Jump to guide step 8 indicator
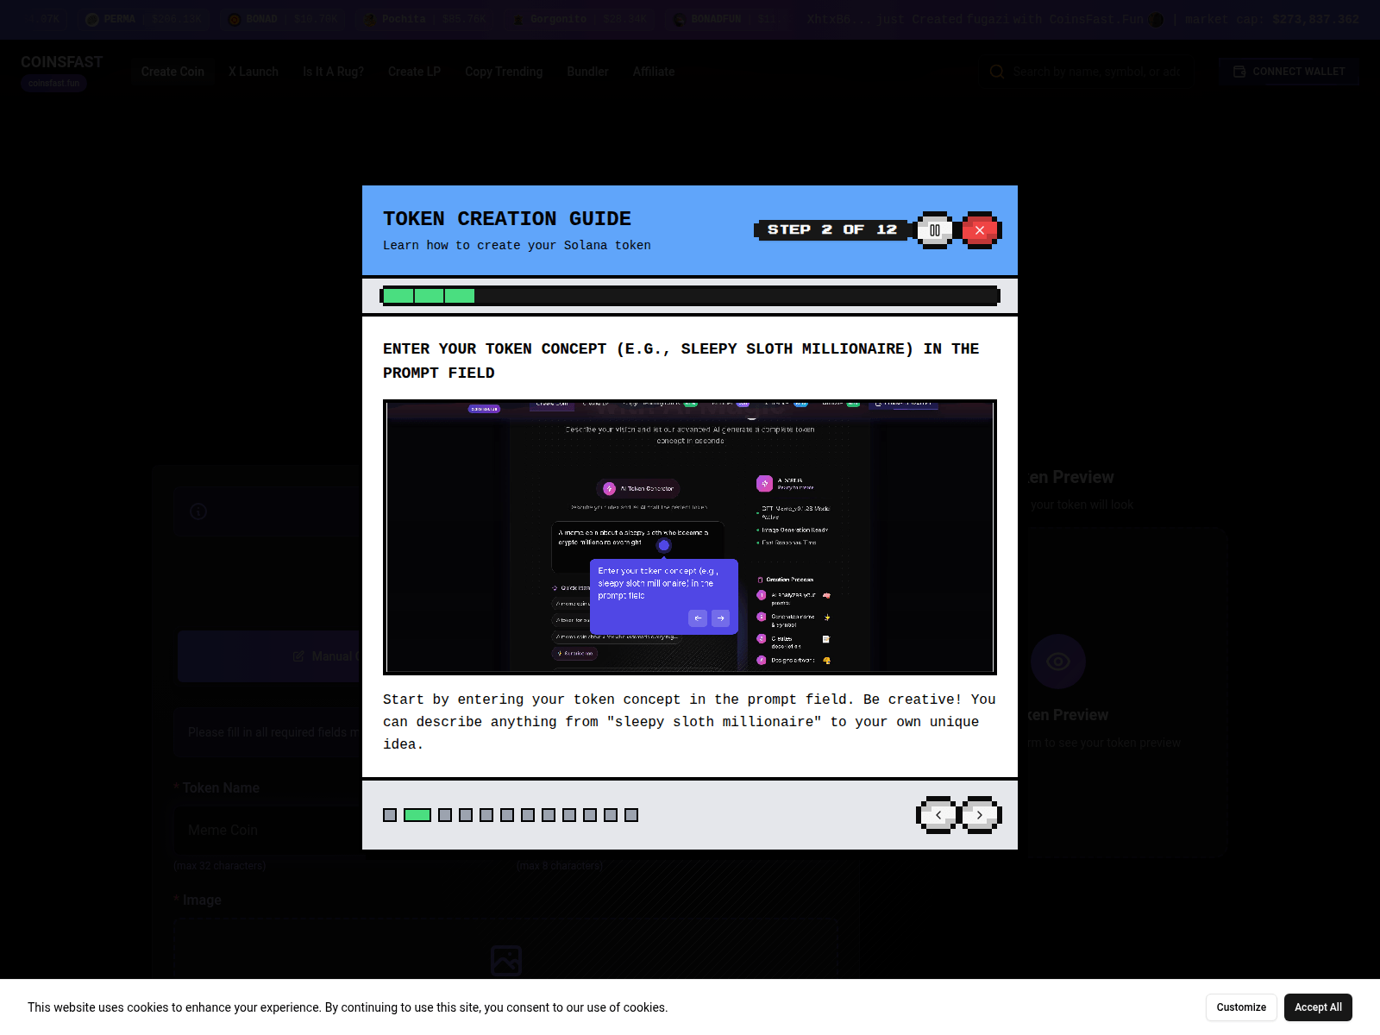Image resolution: width=1380 pixels, height=1035 pixels. (549, 815)
